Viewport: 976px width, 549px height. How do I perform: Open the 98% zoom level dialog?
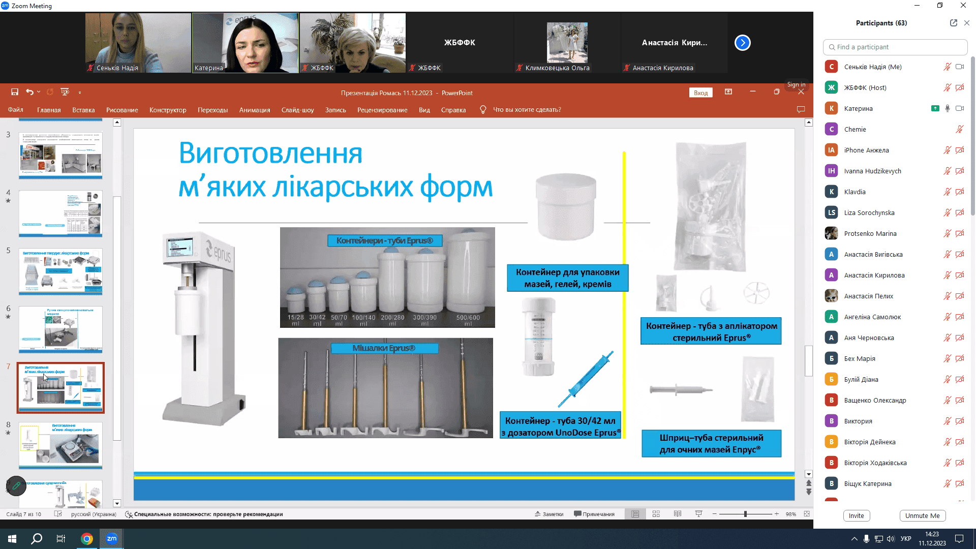tap(791, 514)
